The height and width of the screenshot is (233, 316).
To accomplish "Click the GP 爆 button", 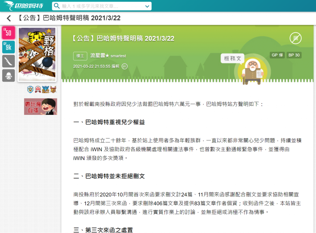I will click(277, 55).
